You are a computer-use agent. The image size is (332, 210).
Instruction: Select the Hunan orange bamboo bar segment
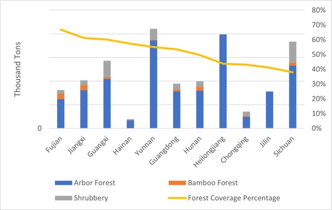(200, 89)
